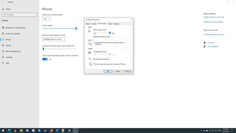
Task: Click the lines to scroll slider handle
Action: [43, 49]
